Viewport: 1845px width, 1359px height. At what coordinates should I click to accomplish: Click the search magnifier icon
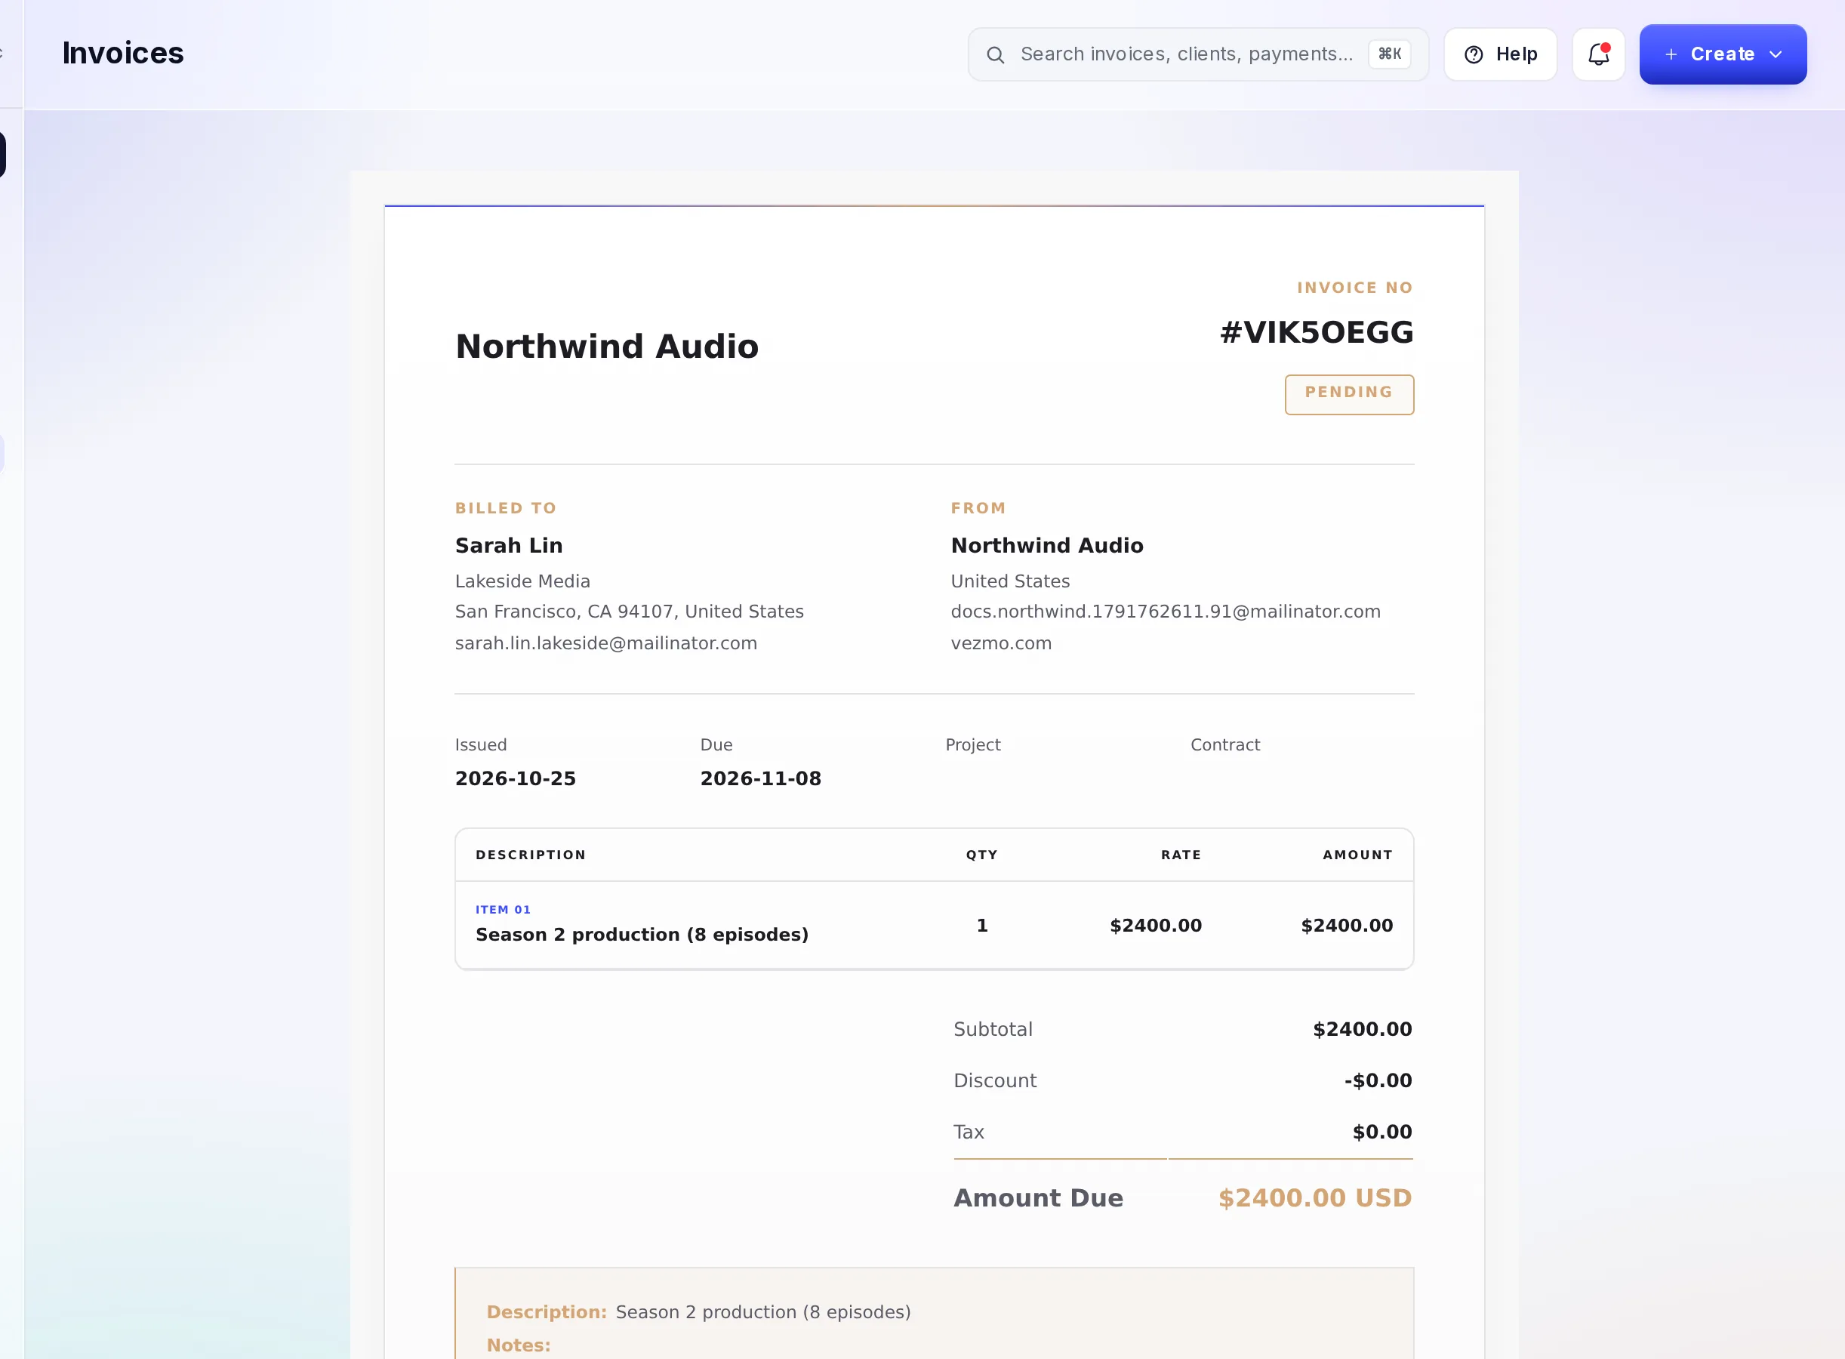click(995, 54)
